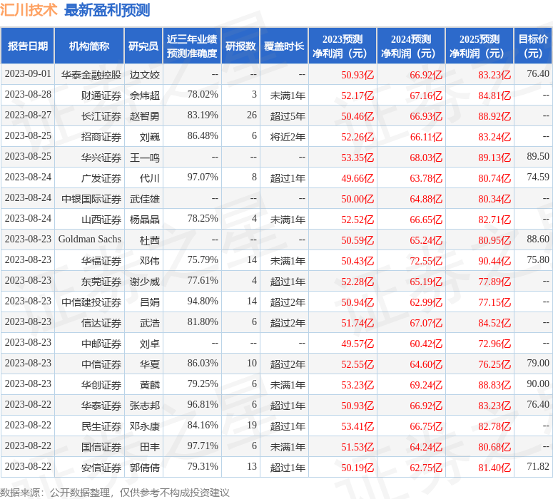Click the 数据来源 footnote text
Image resolution: width=553 pixels, height=499 pixels.
(115, 493)
